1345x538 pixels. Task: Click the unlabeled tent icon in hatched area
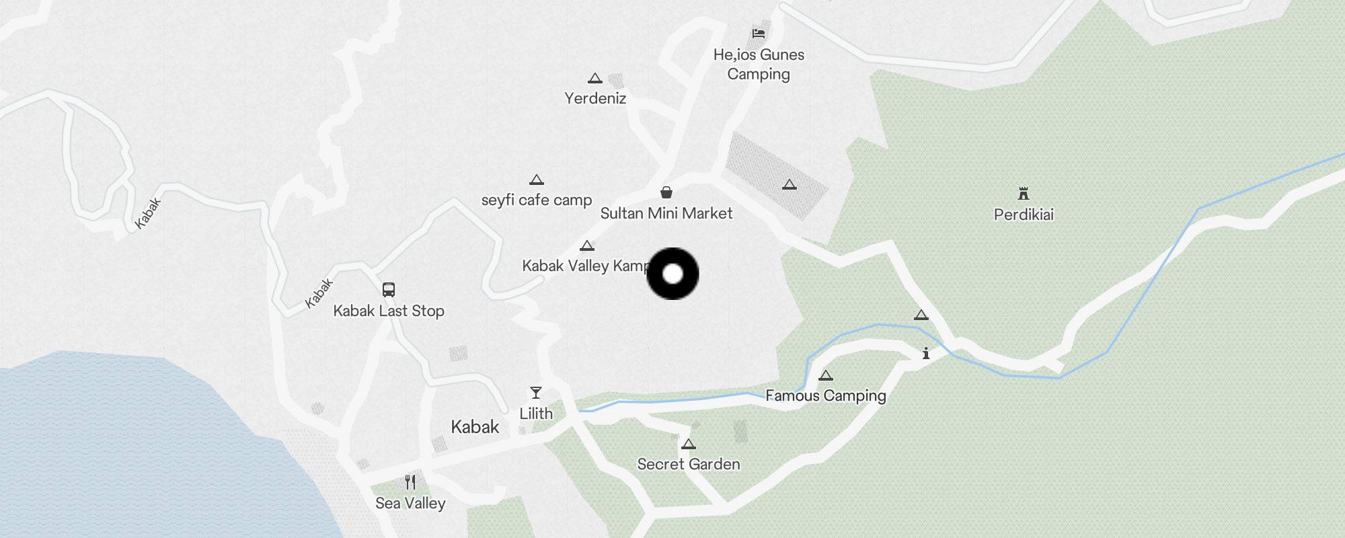tap(790, 184)
